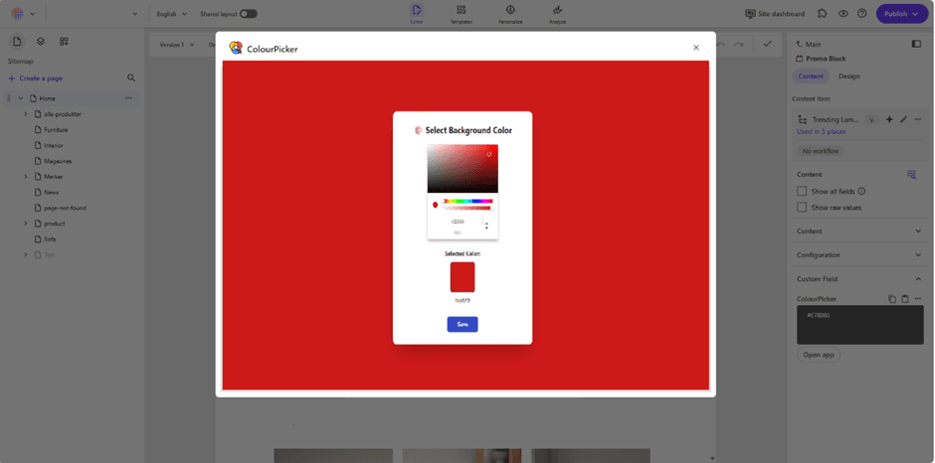Open the Personalize tool
This screenshot has height=463, width=935.
510,14
